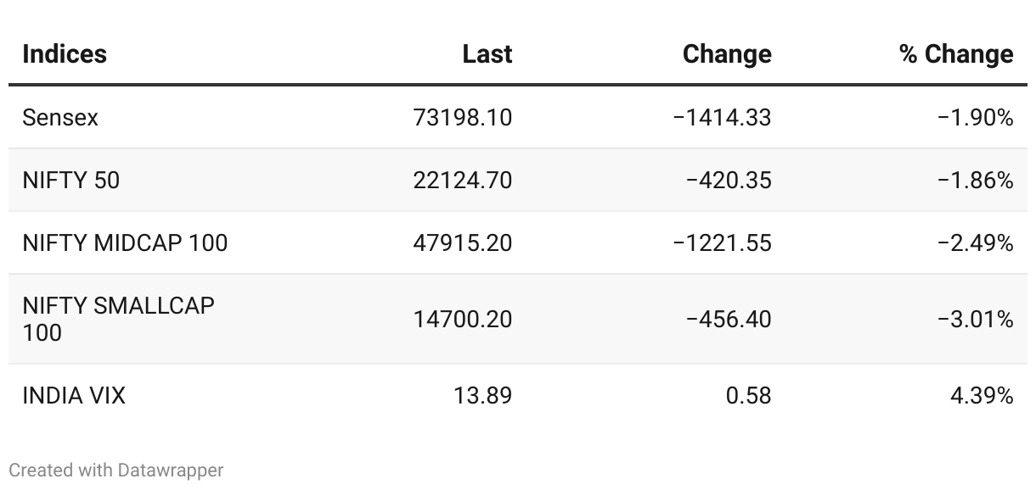Click NIFTY 50 percent change −1.86%

point(975,180)
